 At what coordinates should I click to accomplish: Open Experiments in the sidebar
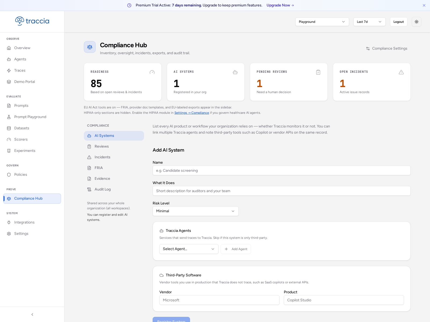pyautogui.click(x=32, y=151)
